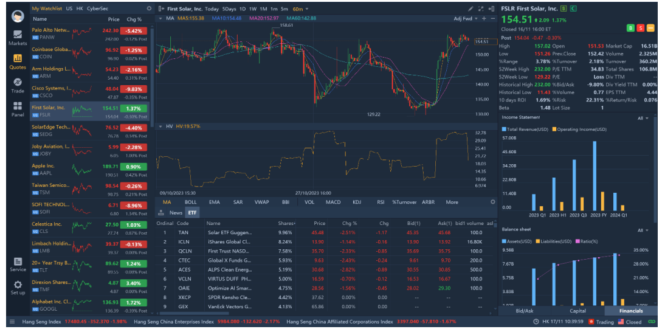Click the green B buy button
The width and height of the screenshot is (662, 332).
630,28
